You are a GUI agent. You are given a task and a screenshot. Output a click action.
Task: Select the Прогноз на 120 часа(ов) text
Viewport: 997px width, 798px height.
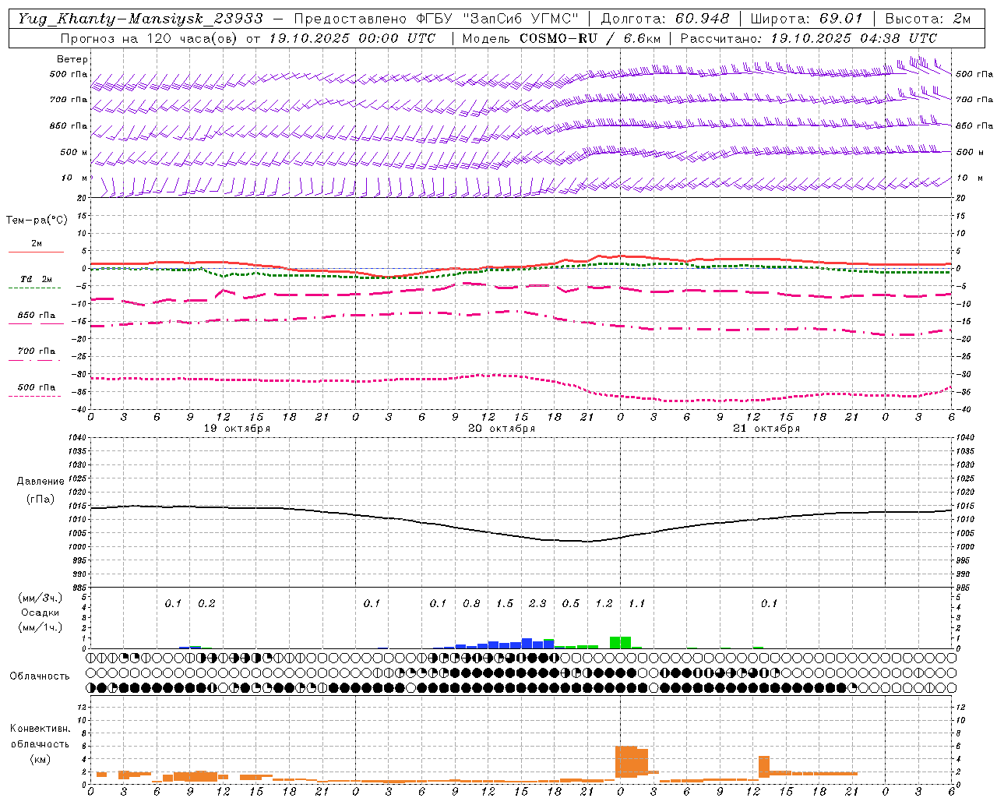pyautogui.click(x=150, y=38)
